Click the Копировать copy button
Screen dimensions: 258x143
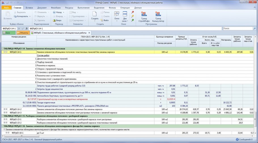point(22,16)
